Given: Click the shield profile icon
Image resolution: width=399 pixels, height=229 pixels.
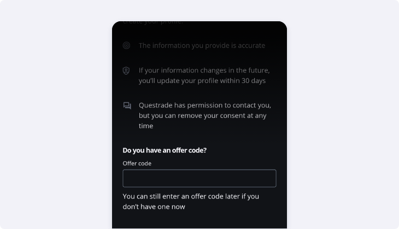Looking at the screenshot, I should click(x=127, y=71).
